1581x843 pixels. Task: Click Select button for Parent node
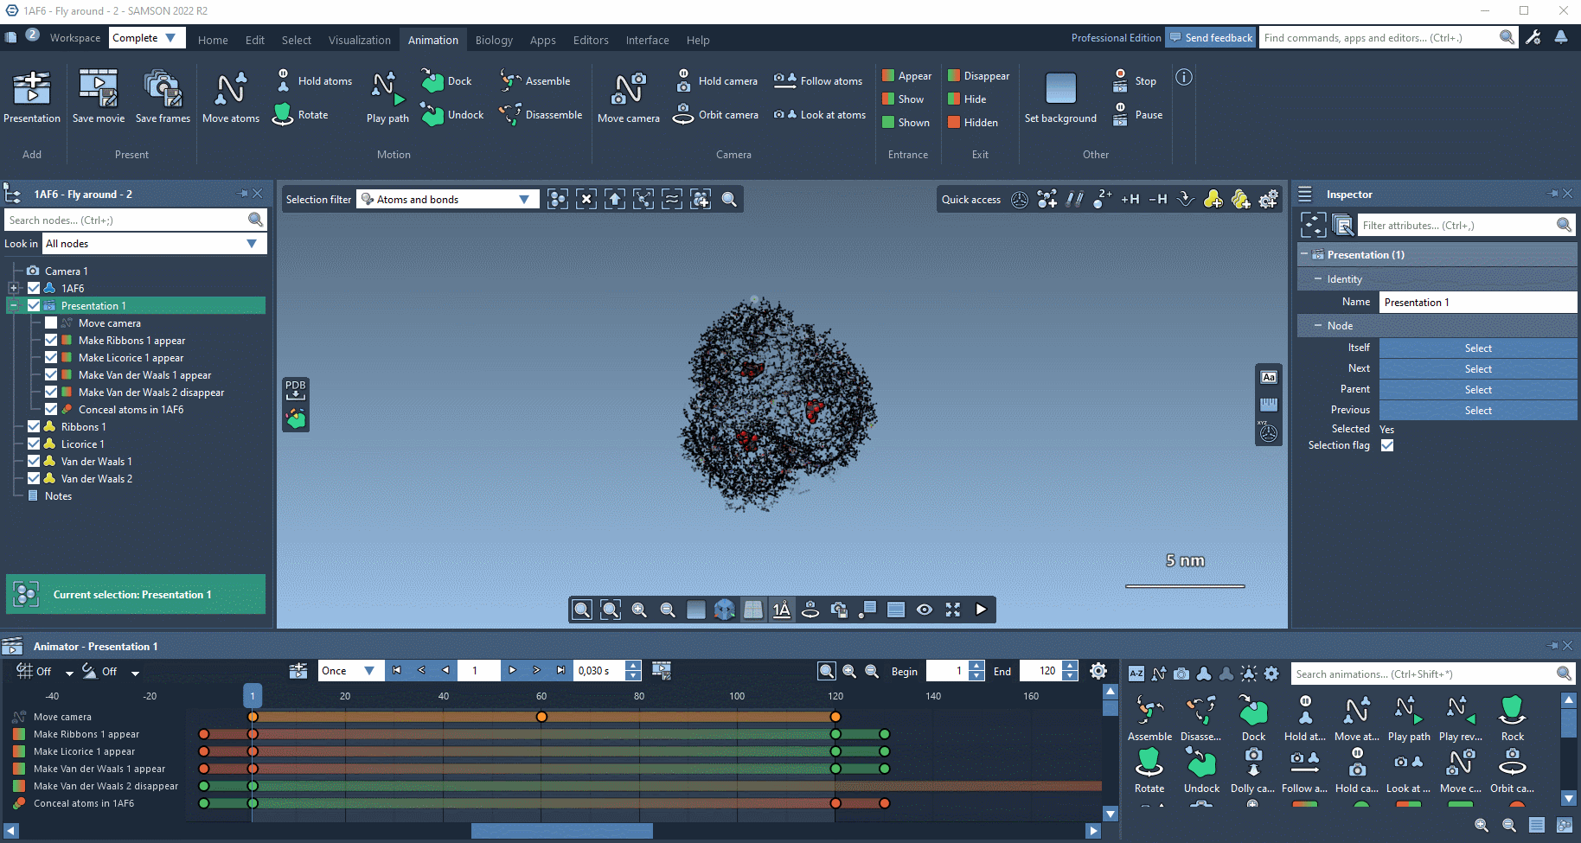[x=1477, y=390]
